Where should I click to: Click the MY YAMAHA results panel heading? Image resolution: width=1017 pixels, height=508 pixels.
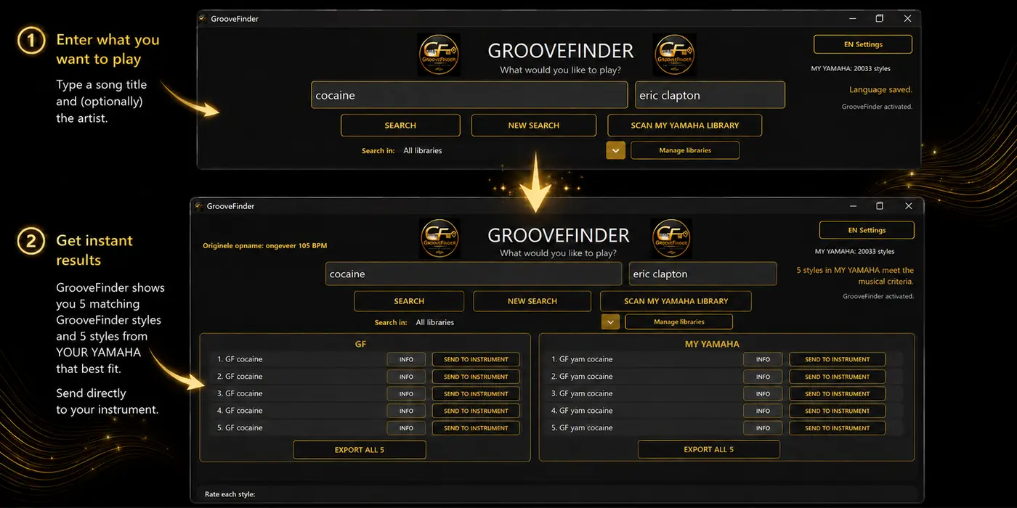point(712,344)
